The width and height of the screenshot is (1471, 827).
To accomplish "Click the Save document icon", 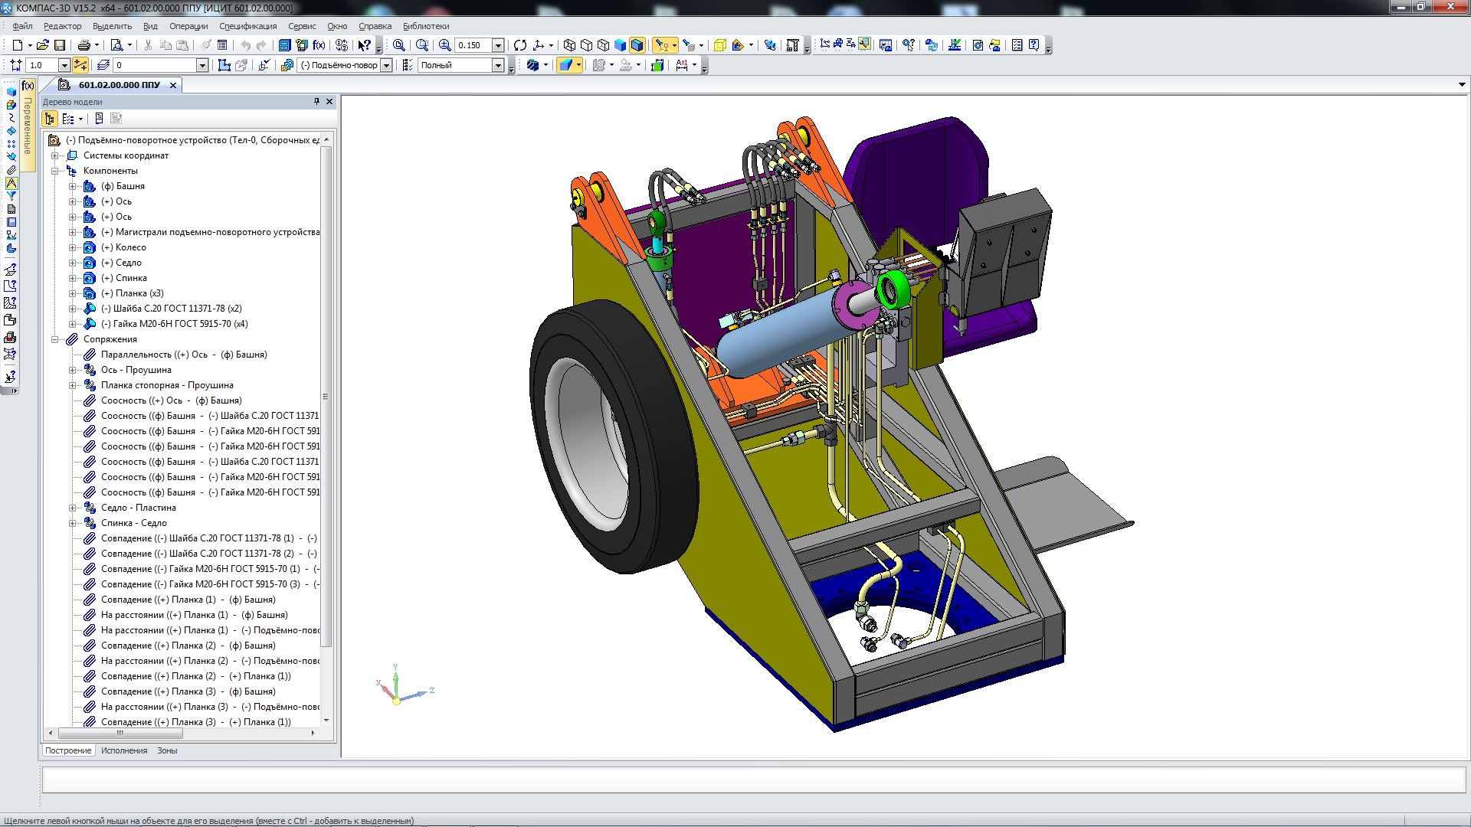I will 60,45.
